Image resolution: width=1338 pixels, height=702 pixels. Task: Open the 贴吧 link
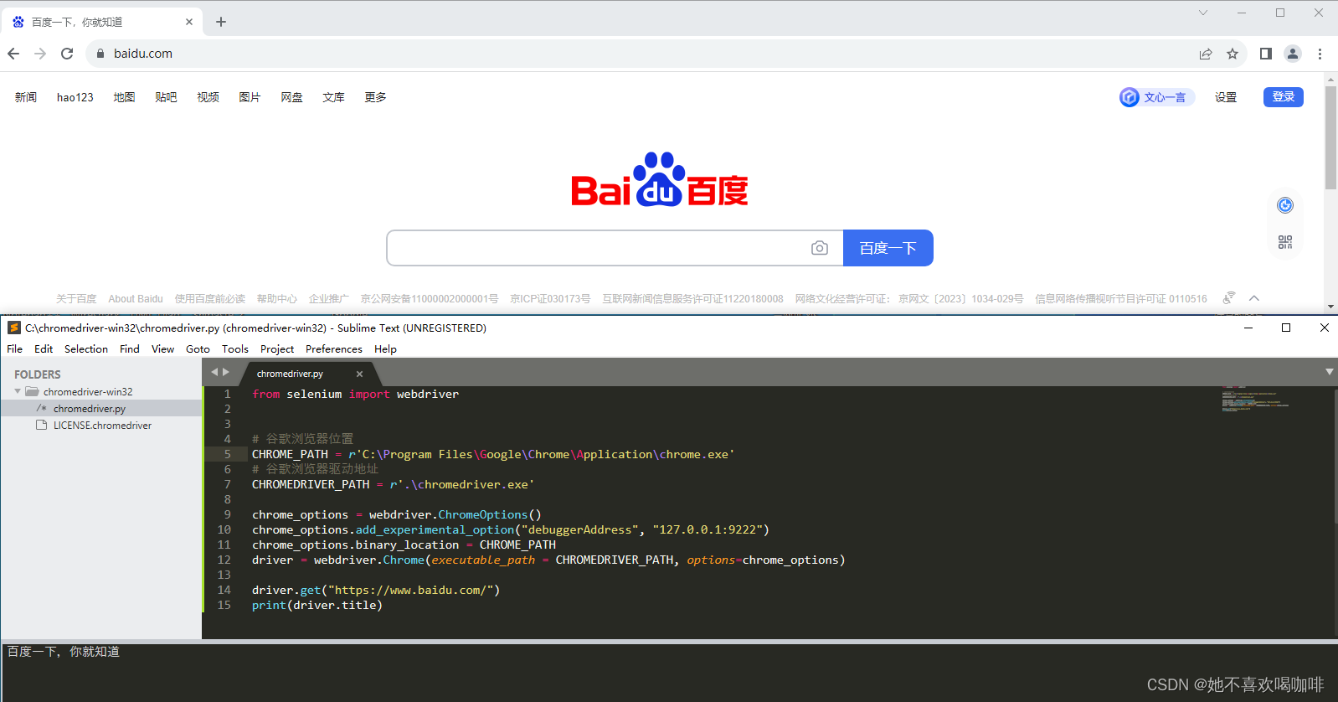pos(166,97)
